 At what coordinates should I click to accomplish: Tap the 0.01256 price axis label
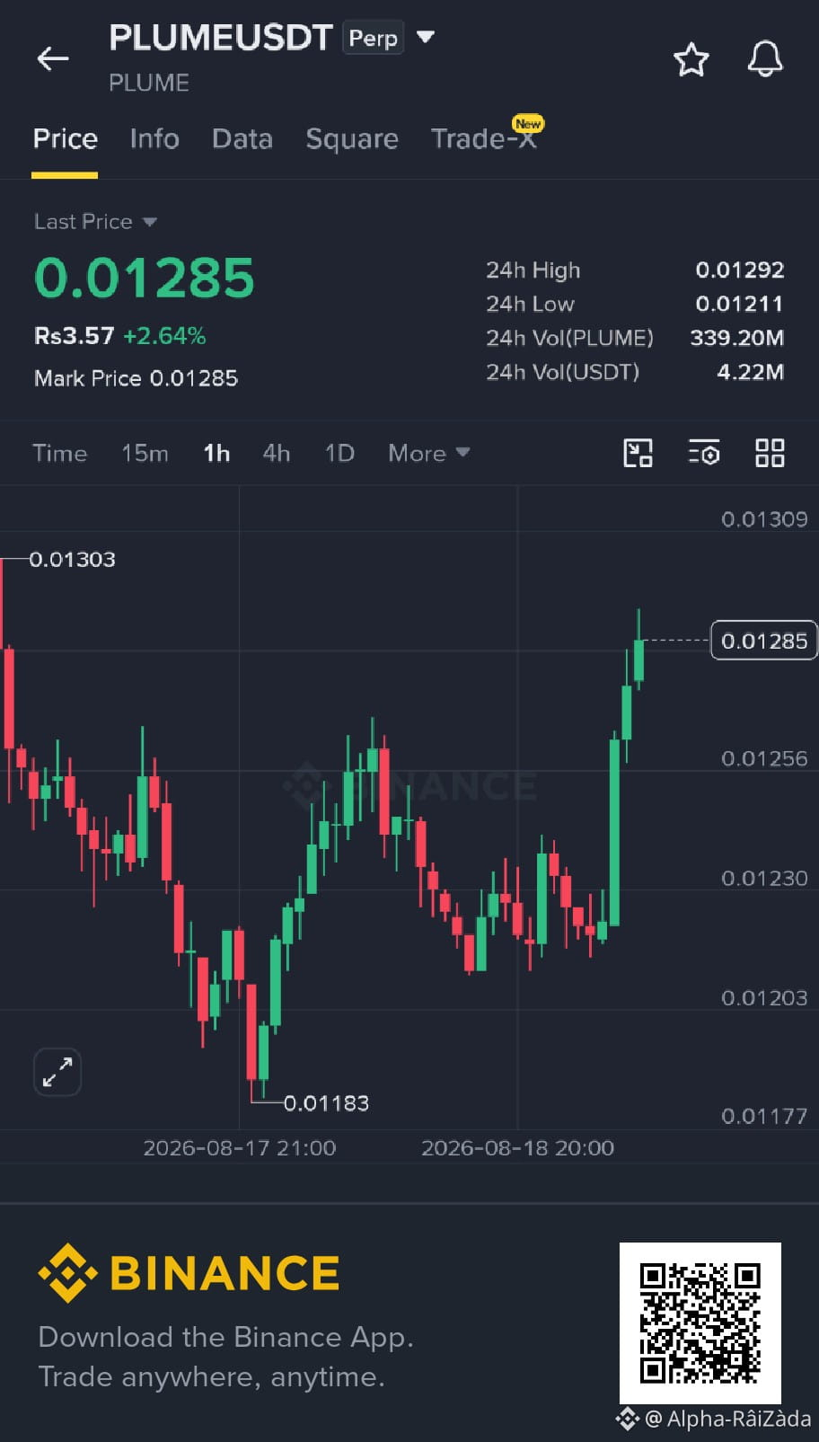[x=764, y=758]
